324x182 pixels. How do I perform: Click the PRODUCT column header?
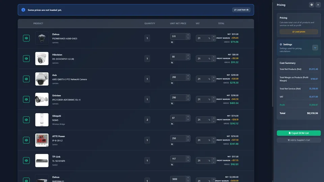[x=38, y=24]
